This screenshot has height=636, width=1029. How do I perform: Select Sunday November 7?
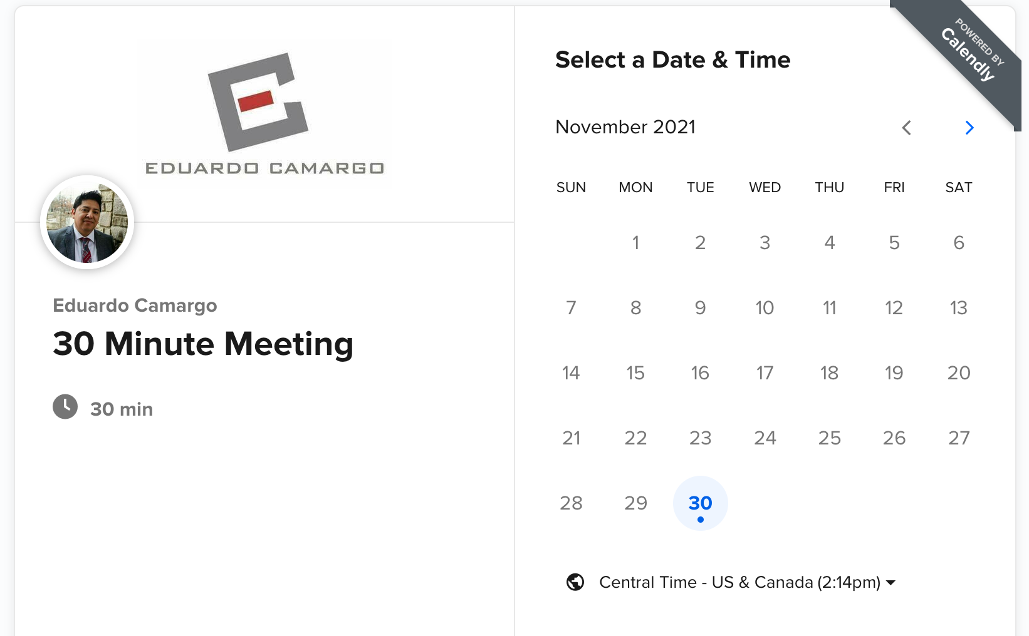coord(571,308)
